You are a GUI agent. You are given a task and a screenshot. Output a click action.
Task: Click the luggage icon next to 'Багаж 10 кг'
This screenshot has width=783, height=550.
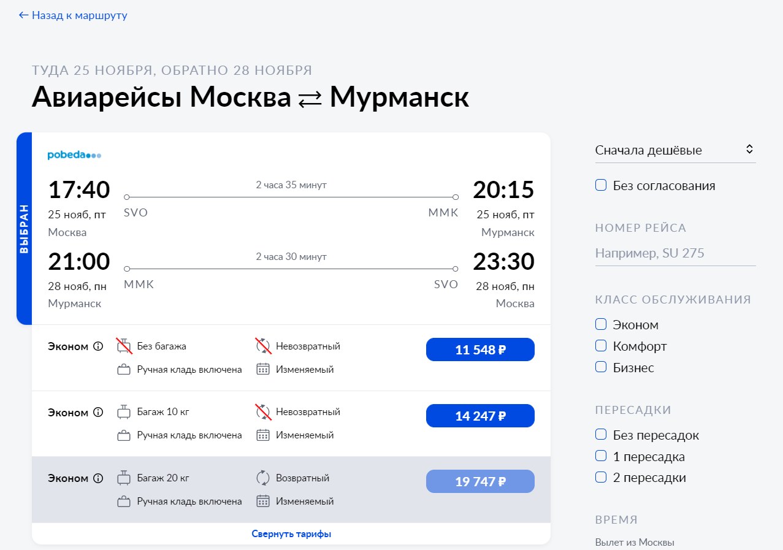pyautogui.click(x=124, y=412)
